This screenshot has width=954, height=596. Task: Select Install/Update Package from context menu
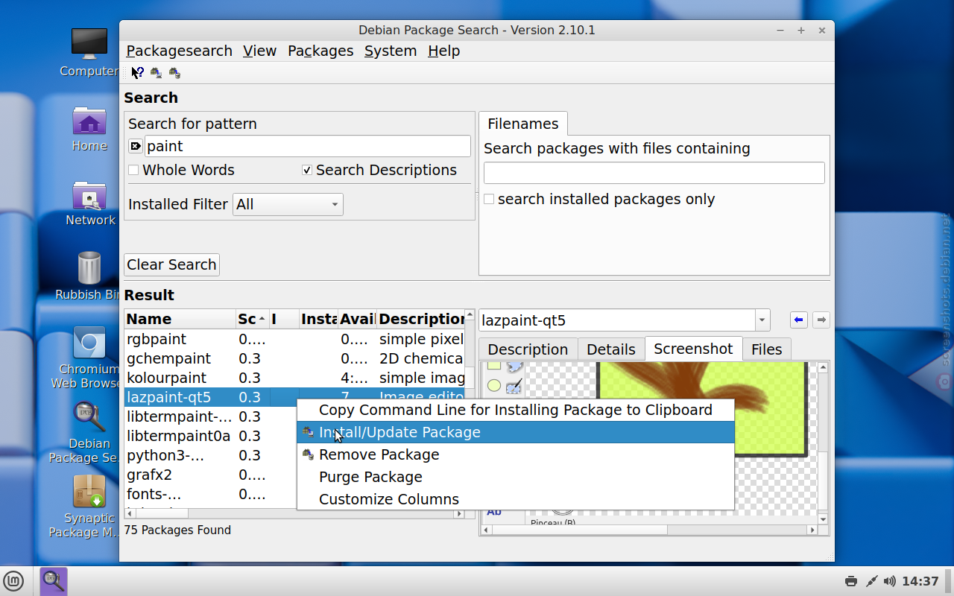click(x=516, y=432)
